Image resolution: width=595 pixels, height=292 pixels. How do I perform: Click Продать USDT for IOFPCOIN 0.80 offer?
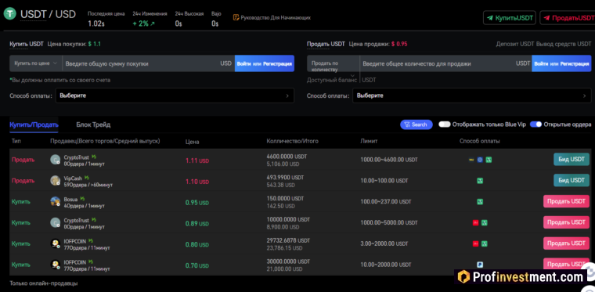[566, 243]
